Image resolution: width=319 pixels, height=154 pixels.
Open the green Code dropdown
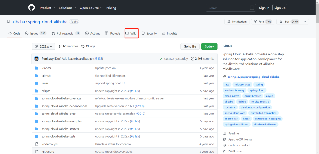tap(209, 46)
